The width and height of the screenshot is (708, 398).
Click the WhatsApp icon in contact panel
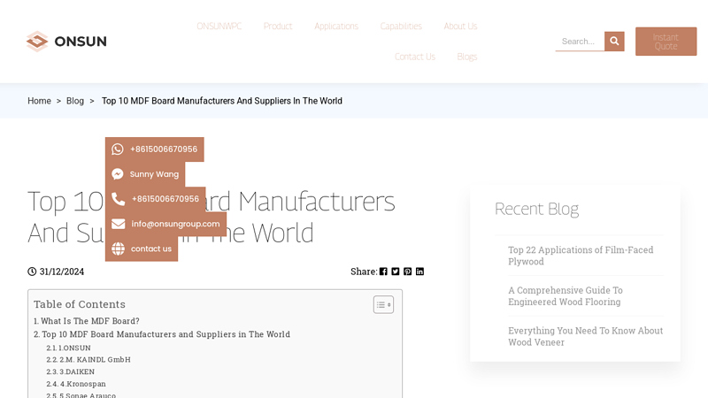point(118,149)
